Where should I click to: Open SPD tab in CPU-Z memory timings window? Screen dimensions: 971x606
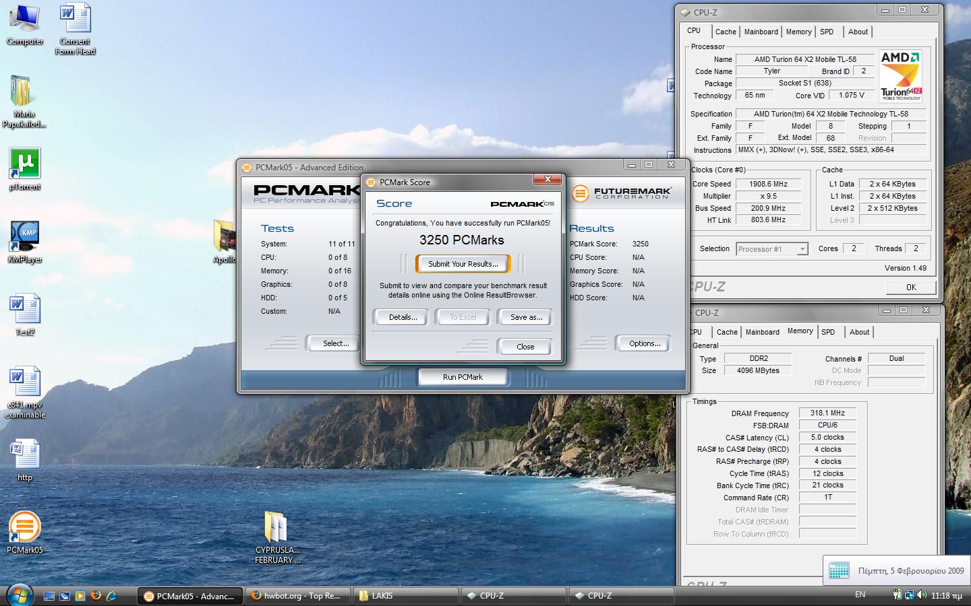(828, 332)
